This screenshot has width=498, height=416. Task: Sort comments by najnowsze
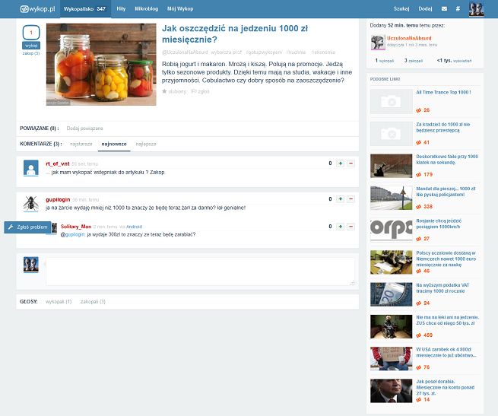coord(114,144)
